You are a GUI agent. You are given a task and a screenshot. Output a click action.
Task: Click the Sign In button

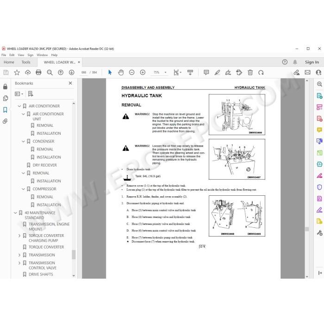point(312,62)
